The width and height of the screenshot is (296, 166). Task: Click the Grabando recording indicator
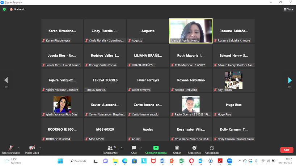[x=17, y=9]
